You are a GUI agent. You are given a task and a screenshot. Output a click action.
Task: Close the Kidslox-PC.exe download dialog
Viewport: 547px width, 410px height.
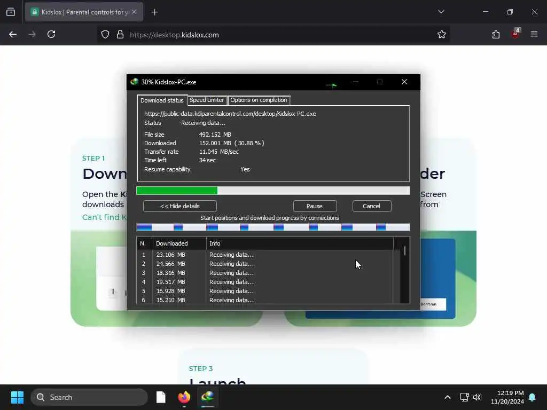coord(404,82)
